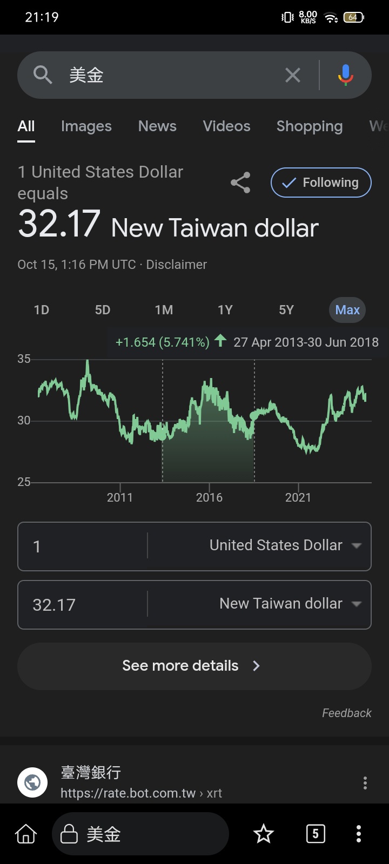
Task: Send Feedback on the currency card
Action: click(346, 713)
